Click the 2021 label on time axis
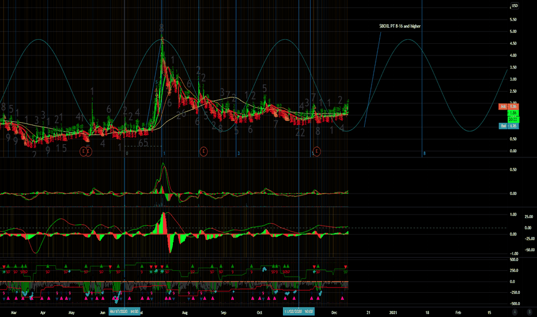537x317 pixels. click(393, 312)
